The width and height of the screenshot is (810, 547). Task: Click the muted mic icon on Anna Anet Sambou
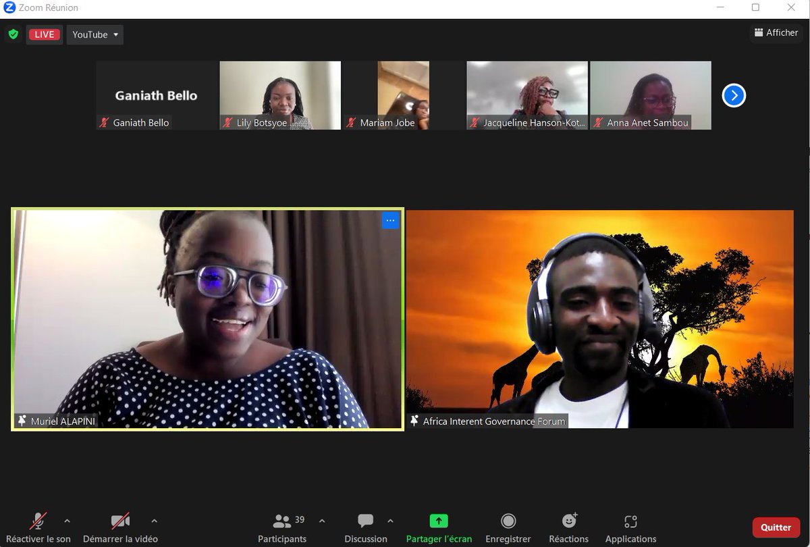598,123
